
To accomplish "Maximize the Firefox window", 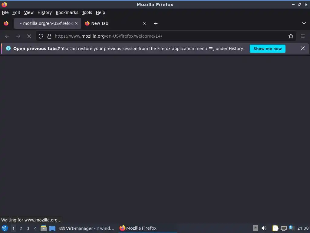I will [x=300, y=4].
